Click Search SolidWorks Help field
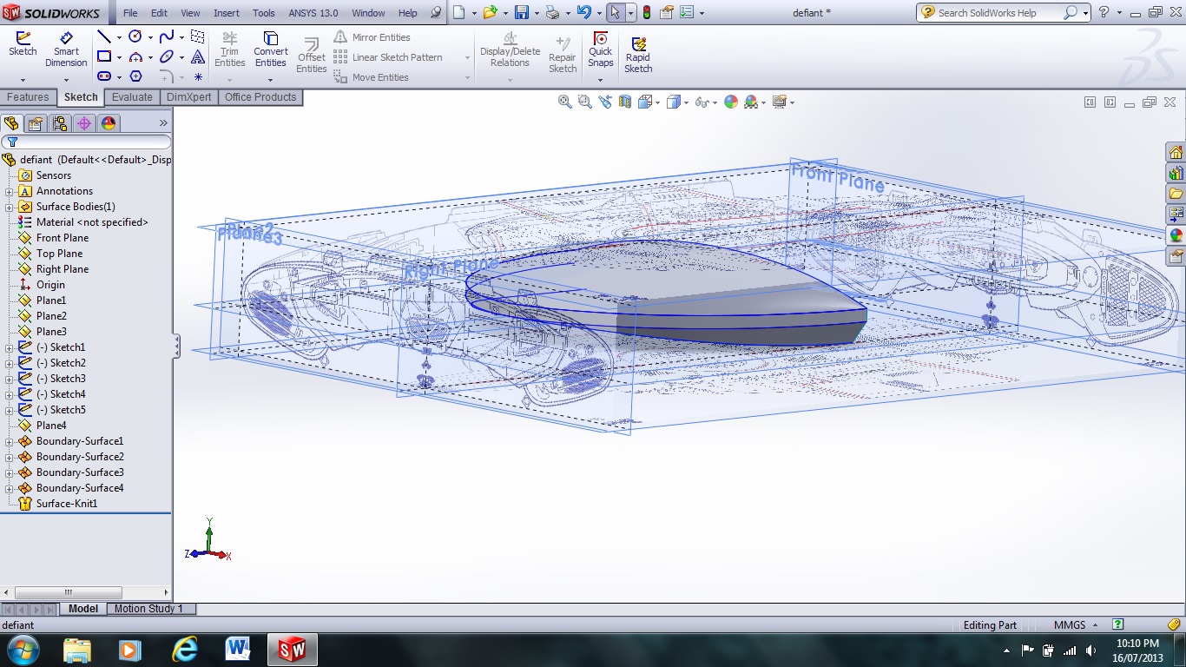Screen dimensions: 1186x667 click(x=999, y=13)
